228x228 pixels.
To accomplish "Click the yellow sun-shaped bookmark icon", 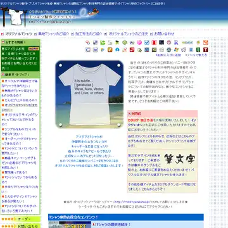I will click(198, 42).
